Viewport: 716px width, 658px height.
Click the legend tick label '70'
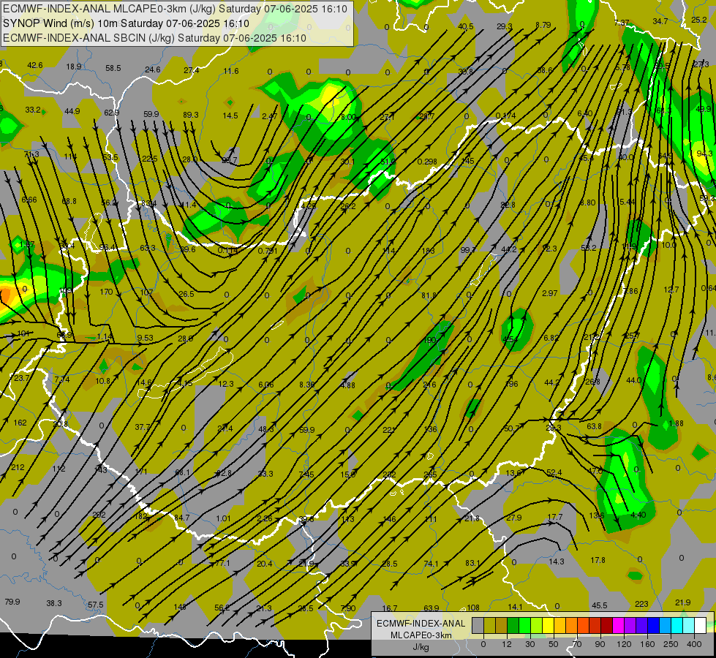point(576,644)
